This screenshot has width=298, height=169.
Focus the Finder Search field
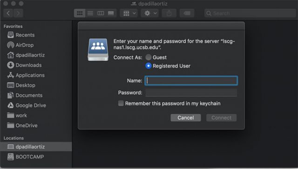pos(250,13)
